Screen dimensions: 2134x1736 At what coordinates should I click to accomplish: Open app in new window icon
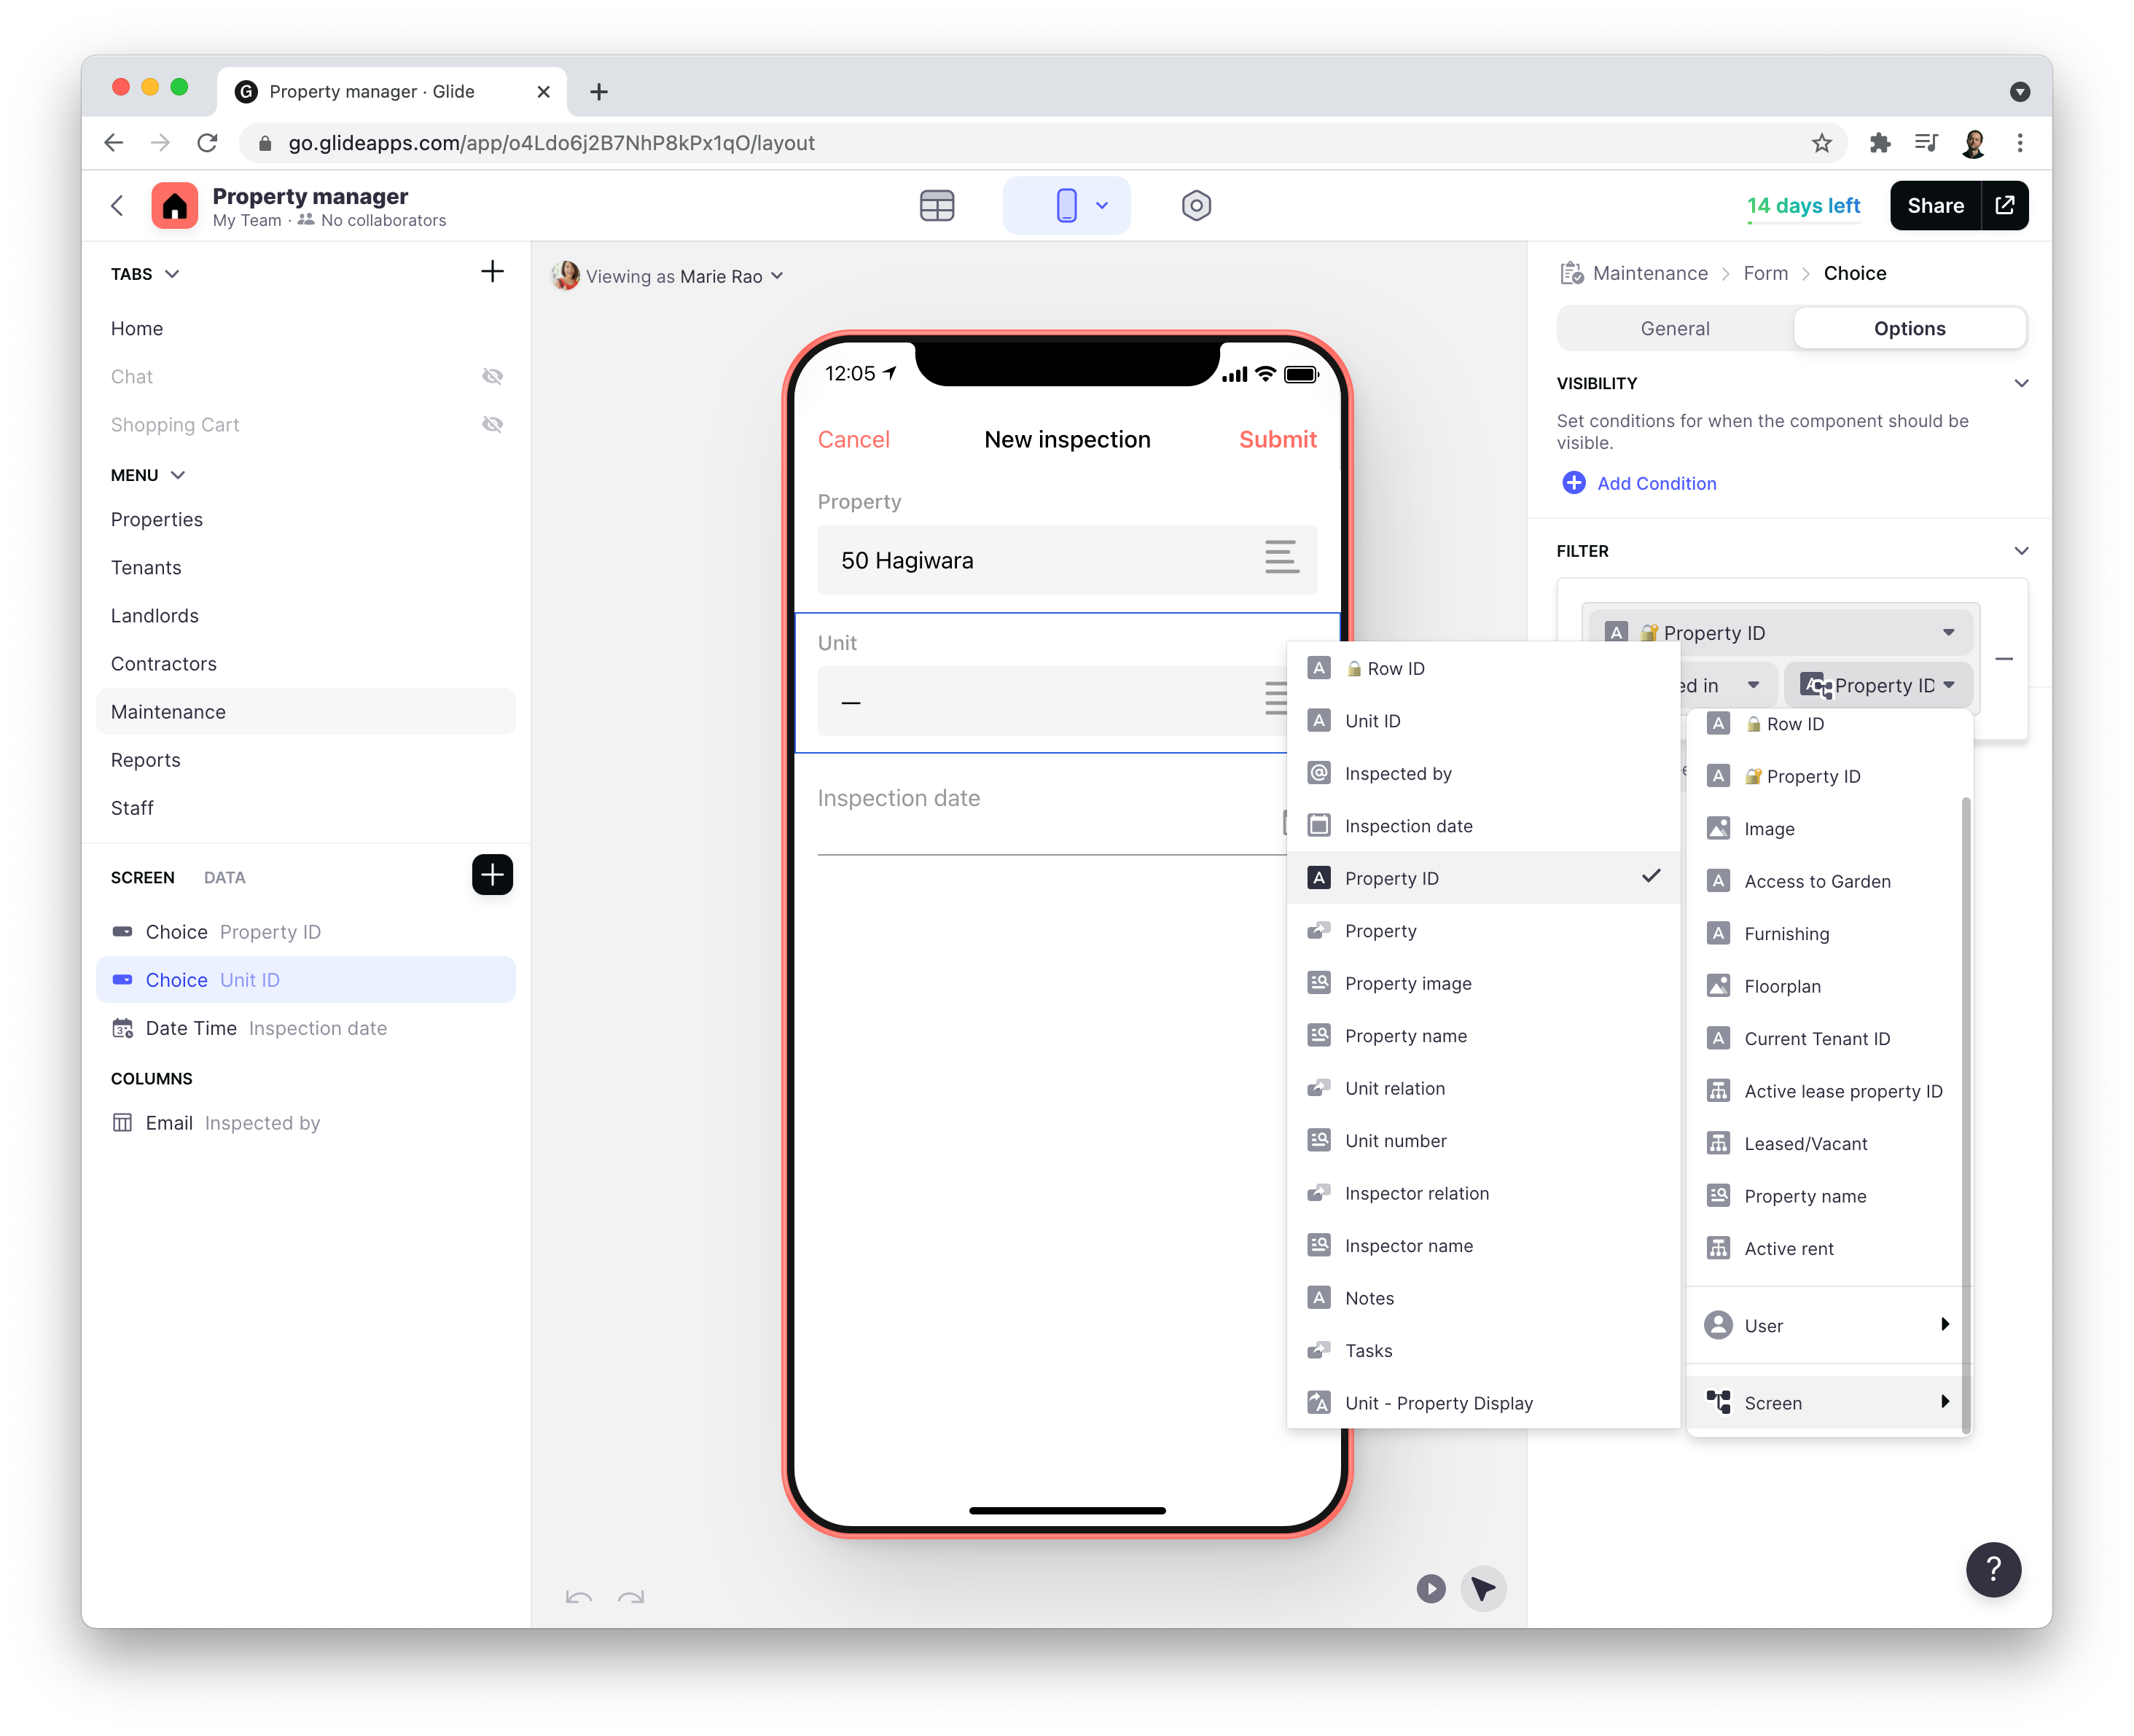click(x=2005, y=206)
